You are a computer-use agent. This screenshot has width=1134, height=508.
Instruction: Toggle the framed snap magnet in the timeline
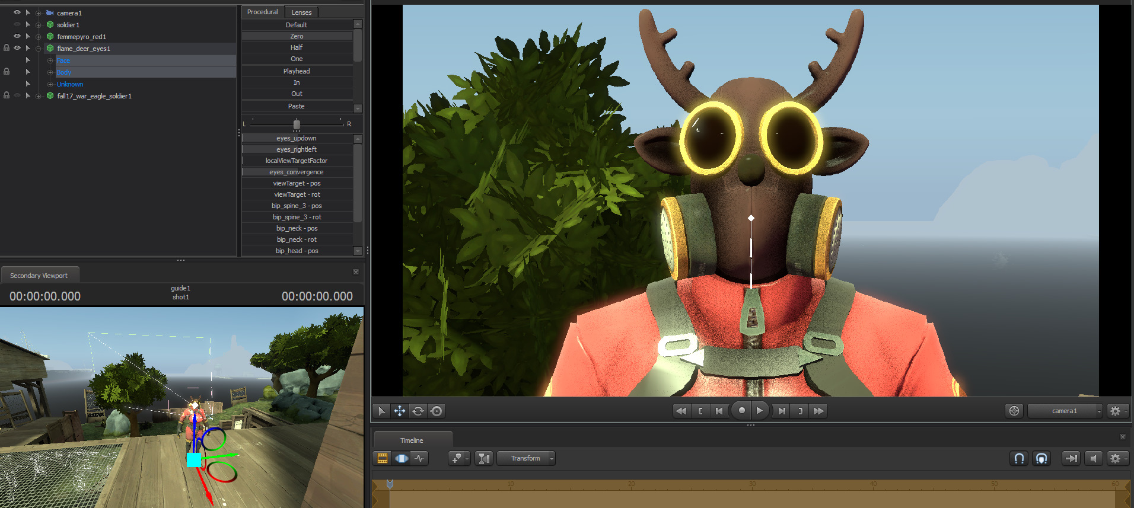click(1041, 458)
